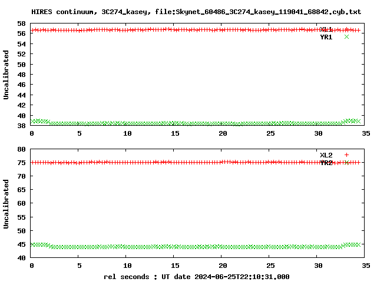This screenshot has height=282, width=377.
Task: Click x-axis tick '20' under XL2/YR2 plot
Action: coord(223,266)
